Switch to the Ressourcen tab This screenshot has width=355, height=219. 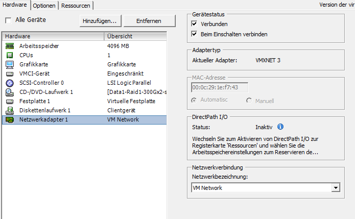[76, 6]
